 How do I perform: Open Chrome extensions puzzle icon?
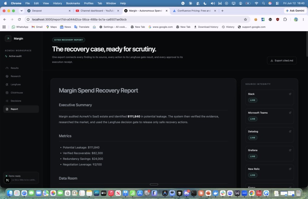pyautogui.click(x=285, y=19)
